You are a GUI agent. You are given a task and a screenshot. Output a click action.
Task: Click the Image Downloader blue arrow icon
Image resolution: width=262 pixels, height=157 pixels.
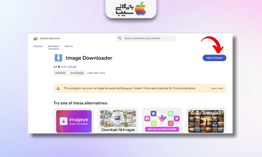[58, 58]
